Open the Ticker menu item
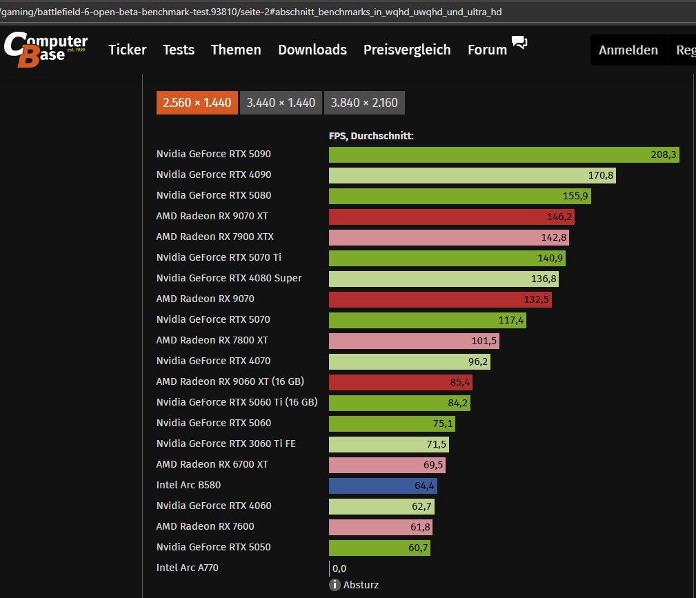This screenshot has height=598, width=696. point(128,50)
